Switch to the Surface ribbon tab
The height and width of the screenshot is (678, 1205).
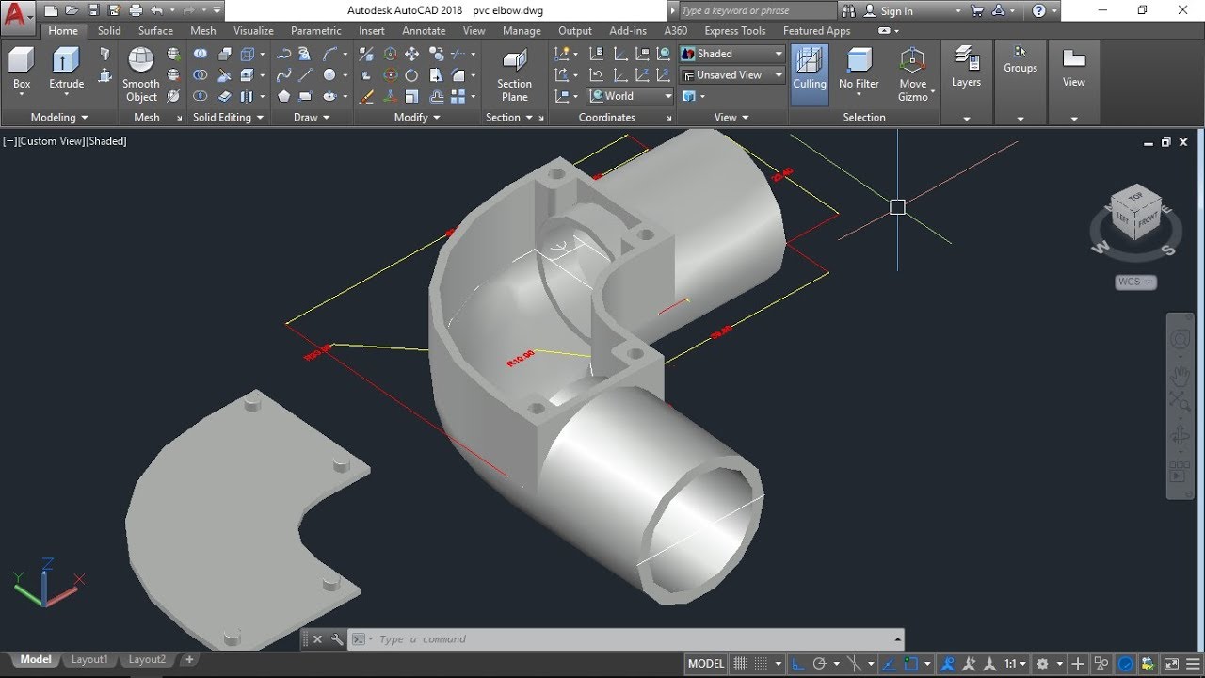(x=155, y=30)
